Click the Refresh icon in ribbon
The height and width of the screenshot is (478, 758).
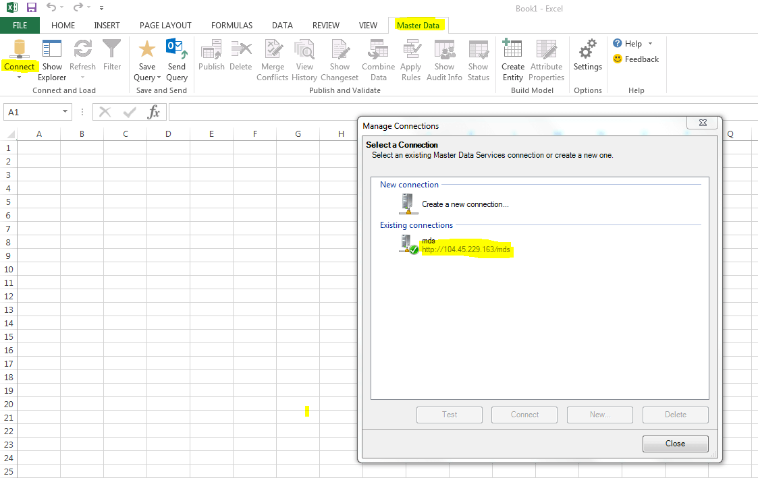(x=82, y=49)
